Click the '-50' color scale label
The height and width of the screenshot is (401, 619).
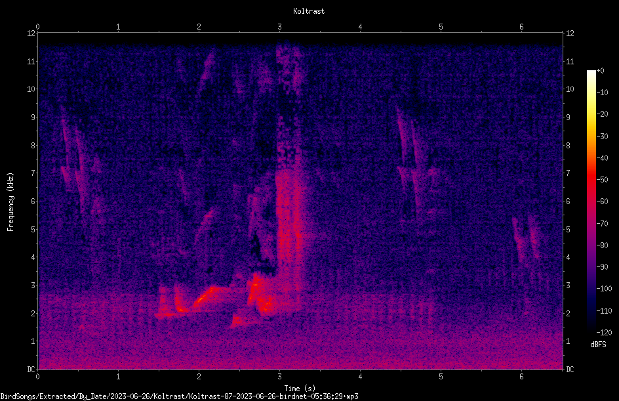[x=602, y=180]
